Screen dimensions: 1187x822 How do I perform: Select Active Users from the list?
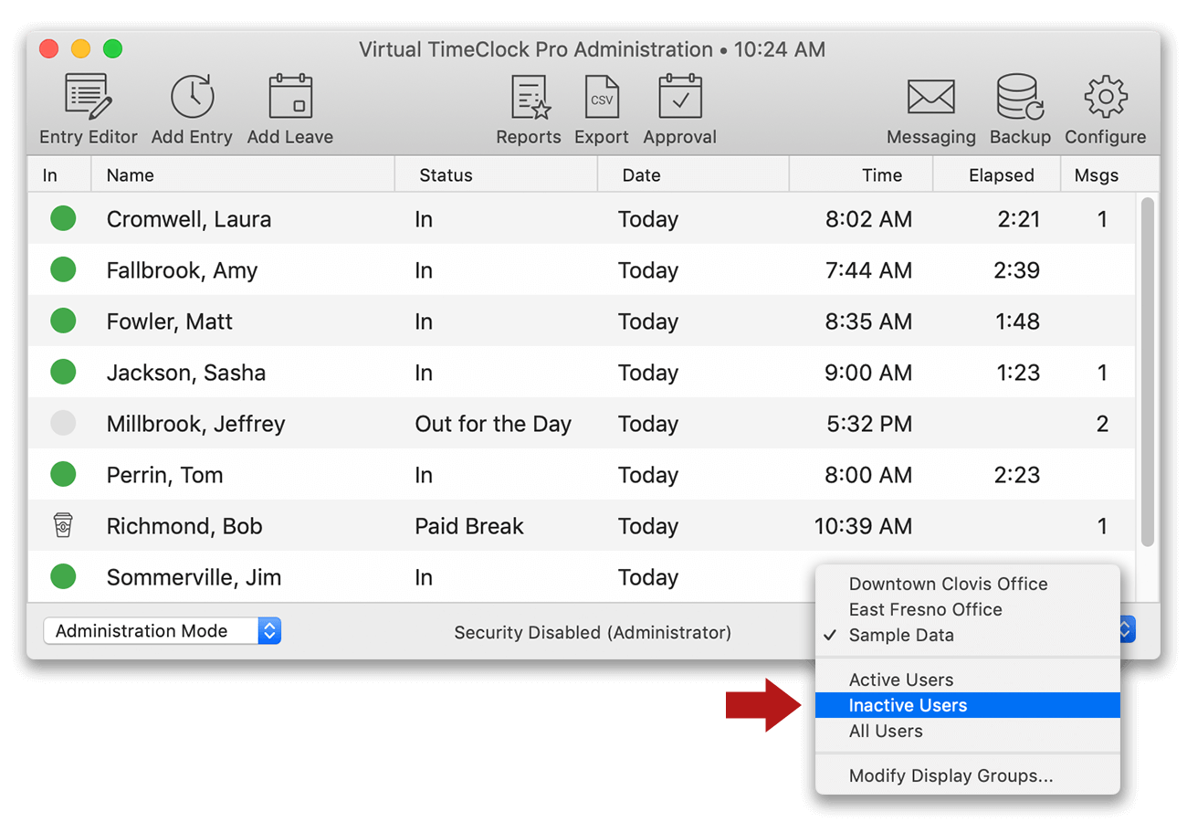point(900,680)
